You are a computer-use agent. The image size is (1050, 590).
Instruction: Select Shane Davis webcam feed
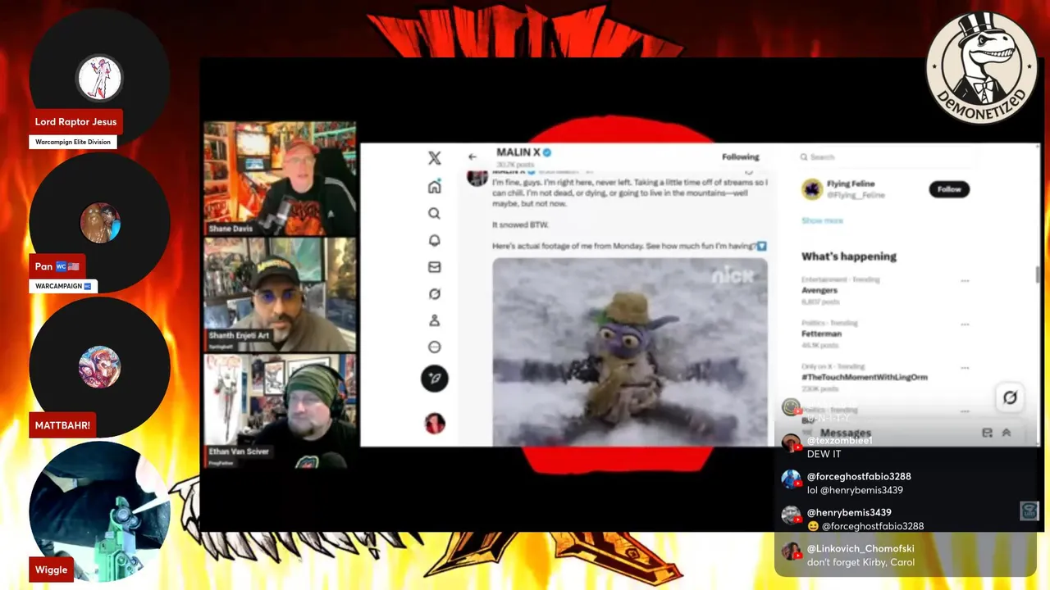(280, 179)
